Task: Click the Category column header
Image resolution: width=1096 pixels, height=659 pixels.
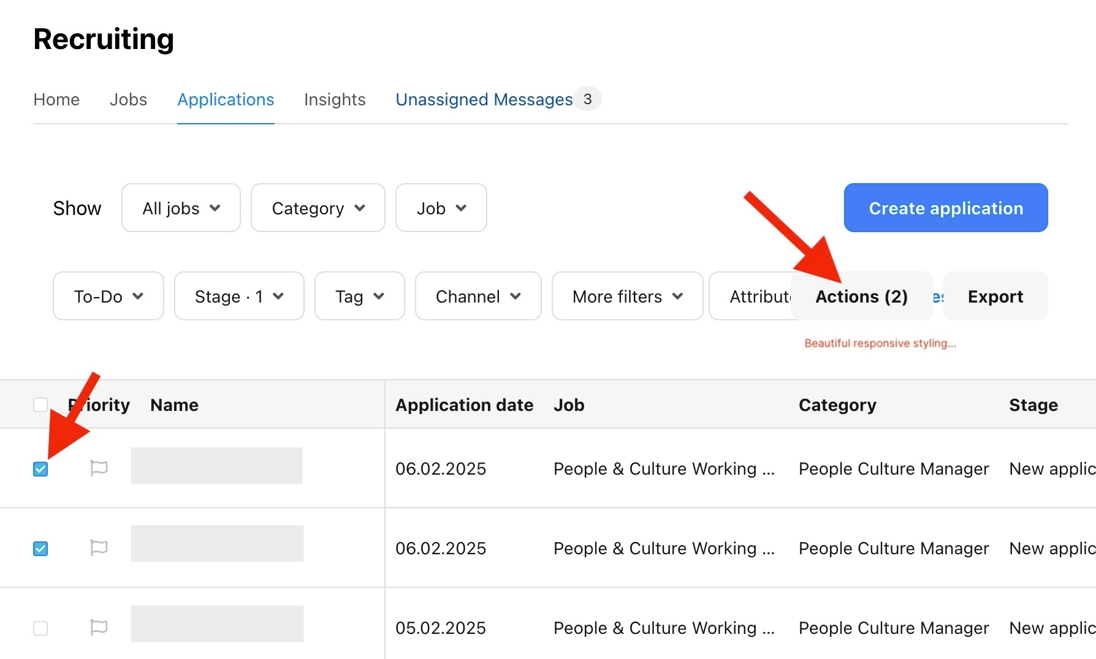Action: (x=837, y=405)
